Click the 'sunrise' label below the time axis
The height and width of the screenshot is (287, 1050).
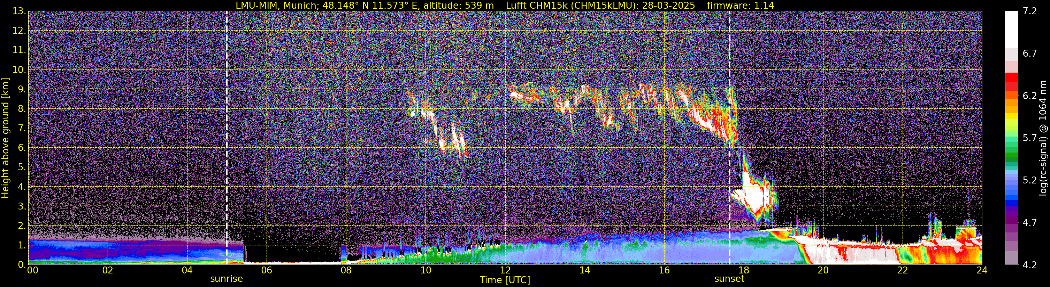click(x=226, y=279)
